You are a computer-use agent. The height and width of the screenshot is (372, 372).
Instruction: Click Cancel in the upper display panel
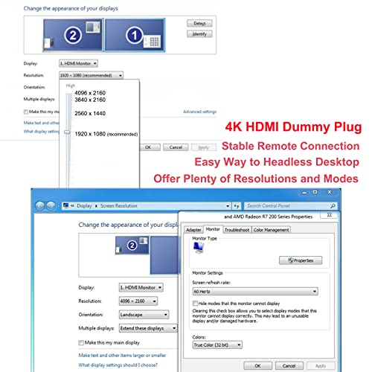(176, 147)
